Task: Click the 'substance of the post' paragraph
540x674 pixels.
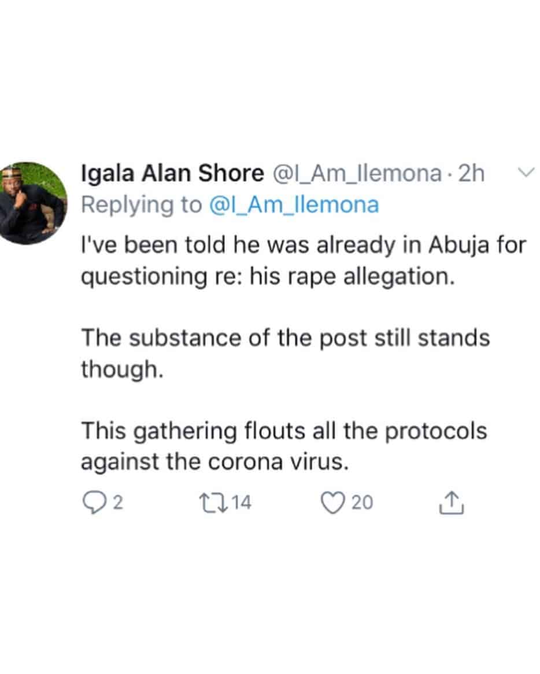Action: coord(286,353)
